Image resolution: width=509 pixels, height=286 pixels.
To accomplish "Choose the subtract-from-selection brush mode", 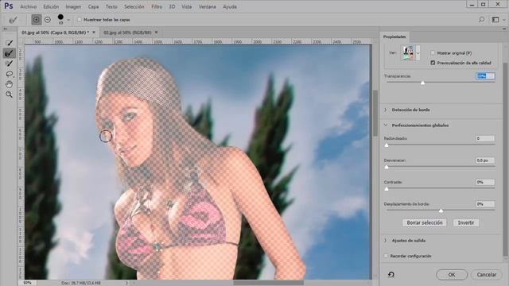I will 48,20.
